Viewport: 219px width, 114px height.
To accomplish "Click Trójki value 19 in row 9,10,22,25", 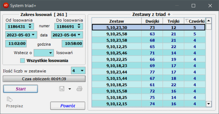I will pyautogui.click(x=174, y=59).
